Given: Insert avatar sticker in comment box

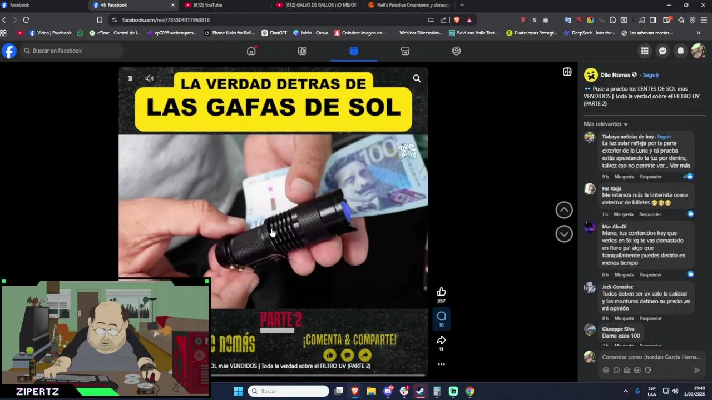Looking at the screenshot, I should point(606,370).
